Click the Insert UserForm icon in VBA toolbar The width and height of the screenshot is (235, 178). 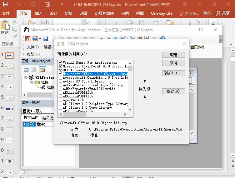pyautogui.click(x=35, y=39)
